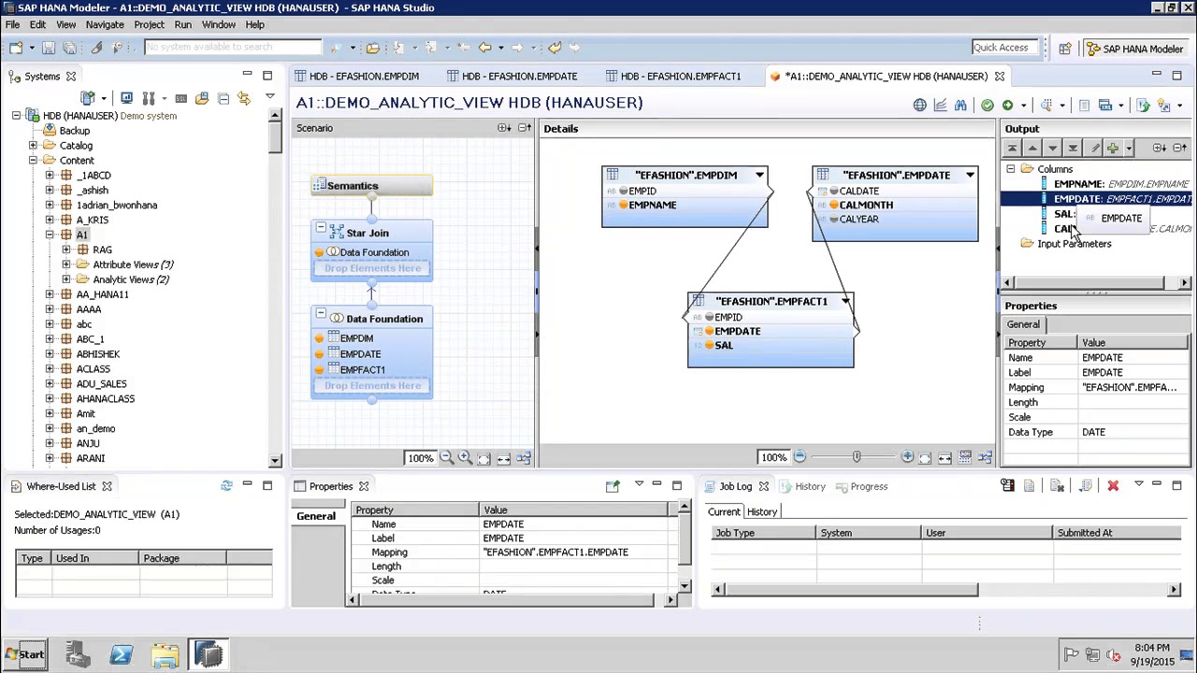Click the Administration monitor icon in Systems panel
Viewport: 1197px width, 673px height.
[x=126, y=98]
